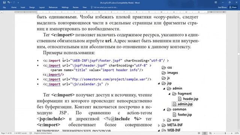
Task: Open zoom level percentage dialog
Action: [237, 133]
